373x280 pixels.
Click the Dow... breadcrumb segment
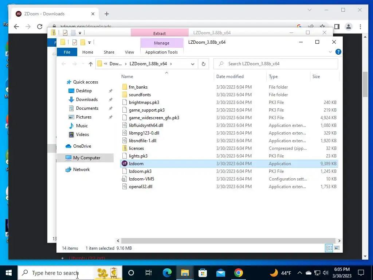click(x=115, y=64)
